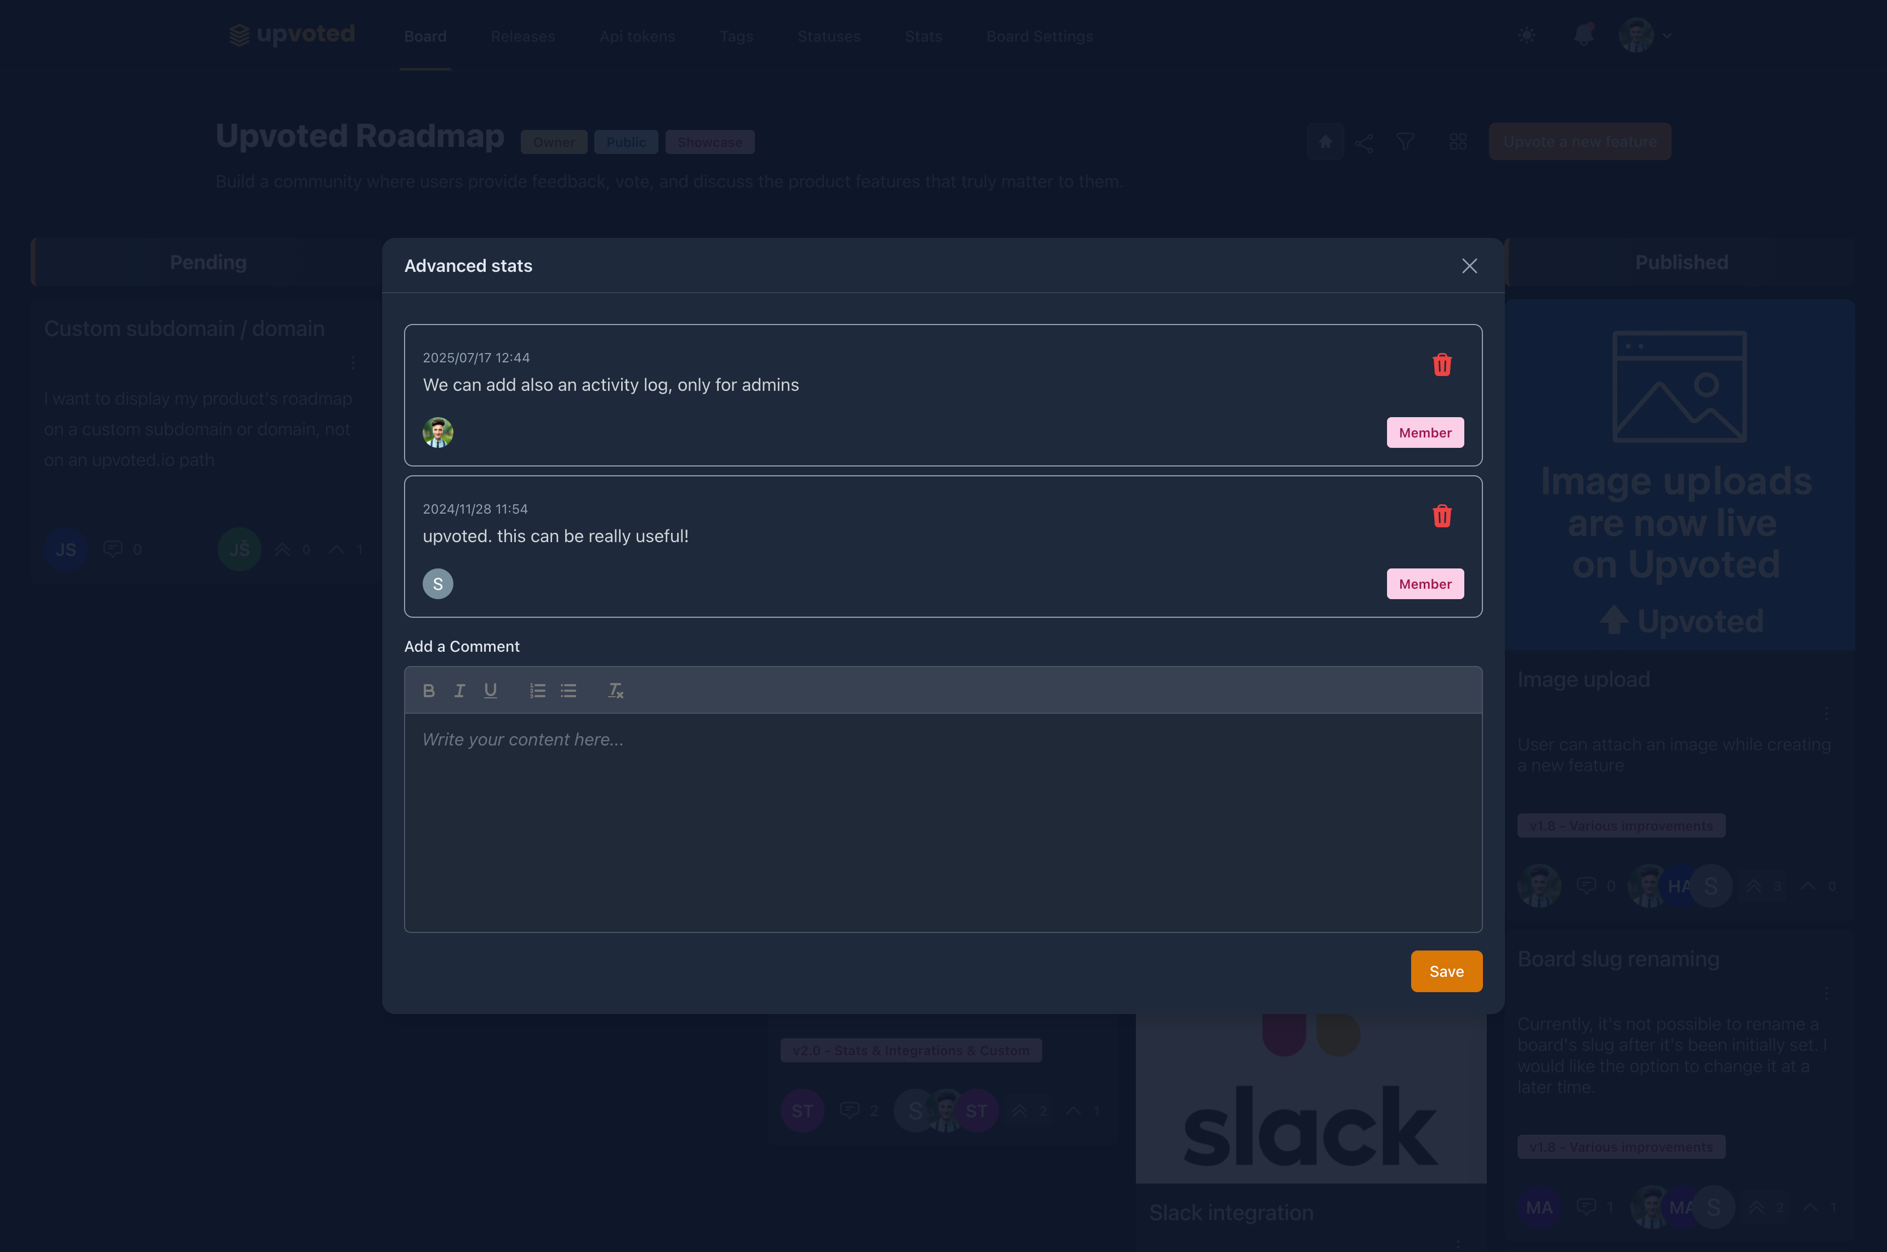Viewport: 1887px width, 1252px height.
Task: Delete the 'upvoted. this can be really useful!' comment
Action: point(1441,516)
